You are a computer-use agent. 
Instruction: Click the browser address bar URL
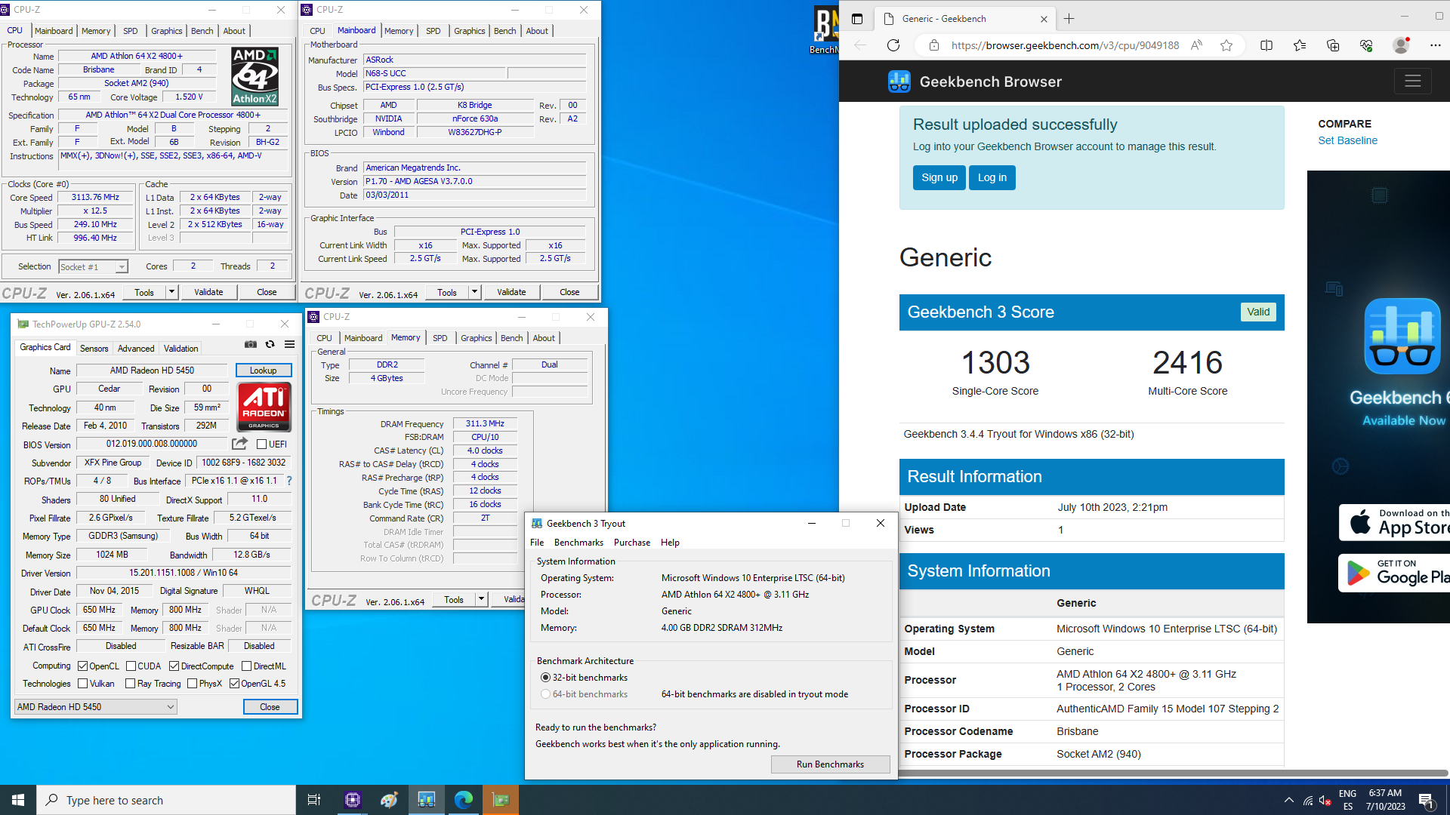click(1065, 45)
